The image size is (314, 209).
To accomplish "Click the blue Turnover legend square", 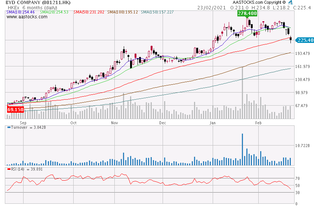I will tap(9, 127).
